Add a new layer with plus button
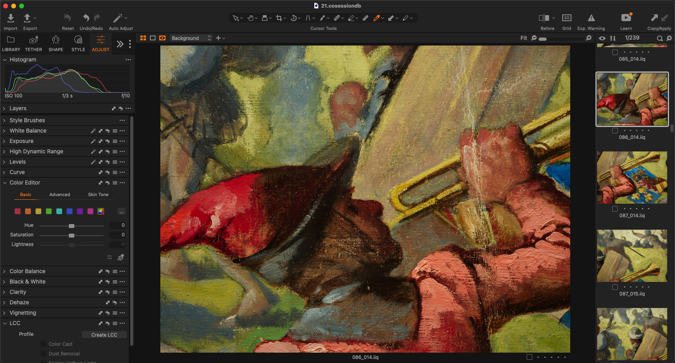This screenshot has width=675, height=363. [218, 38]
